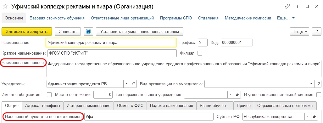Expand the Еще... navigation links menu
Screen dimensions: 323x123
286,18
